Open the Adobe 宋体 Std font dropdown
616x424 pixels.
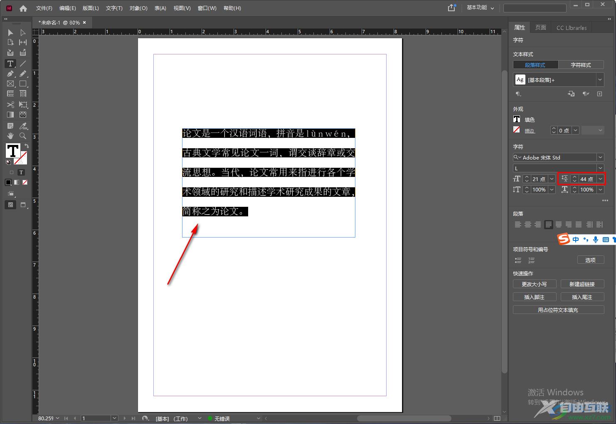point(600,157)
